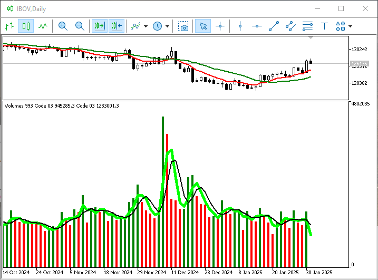Activate the crosshair tool
The image size is (378, 280).
coord(220,26)
